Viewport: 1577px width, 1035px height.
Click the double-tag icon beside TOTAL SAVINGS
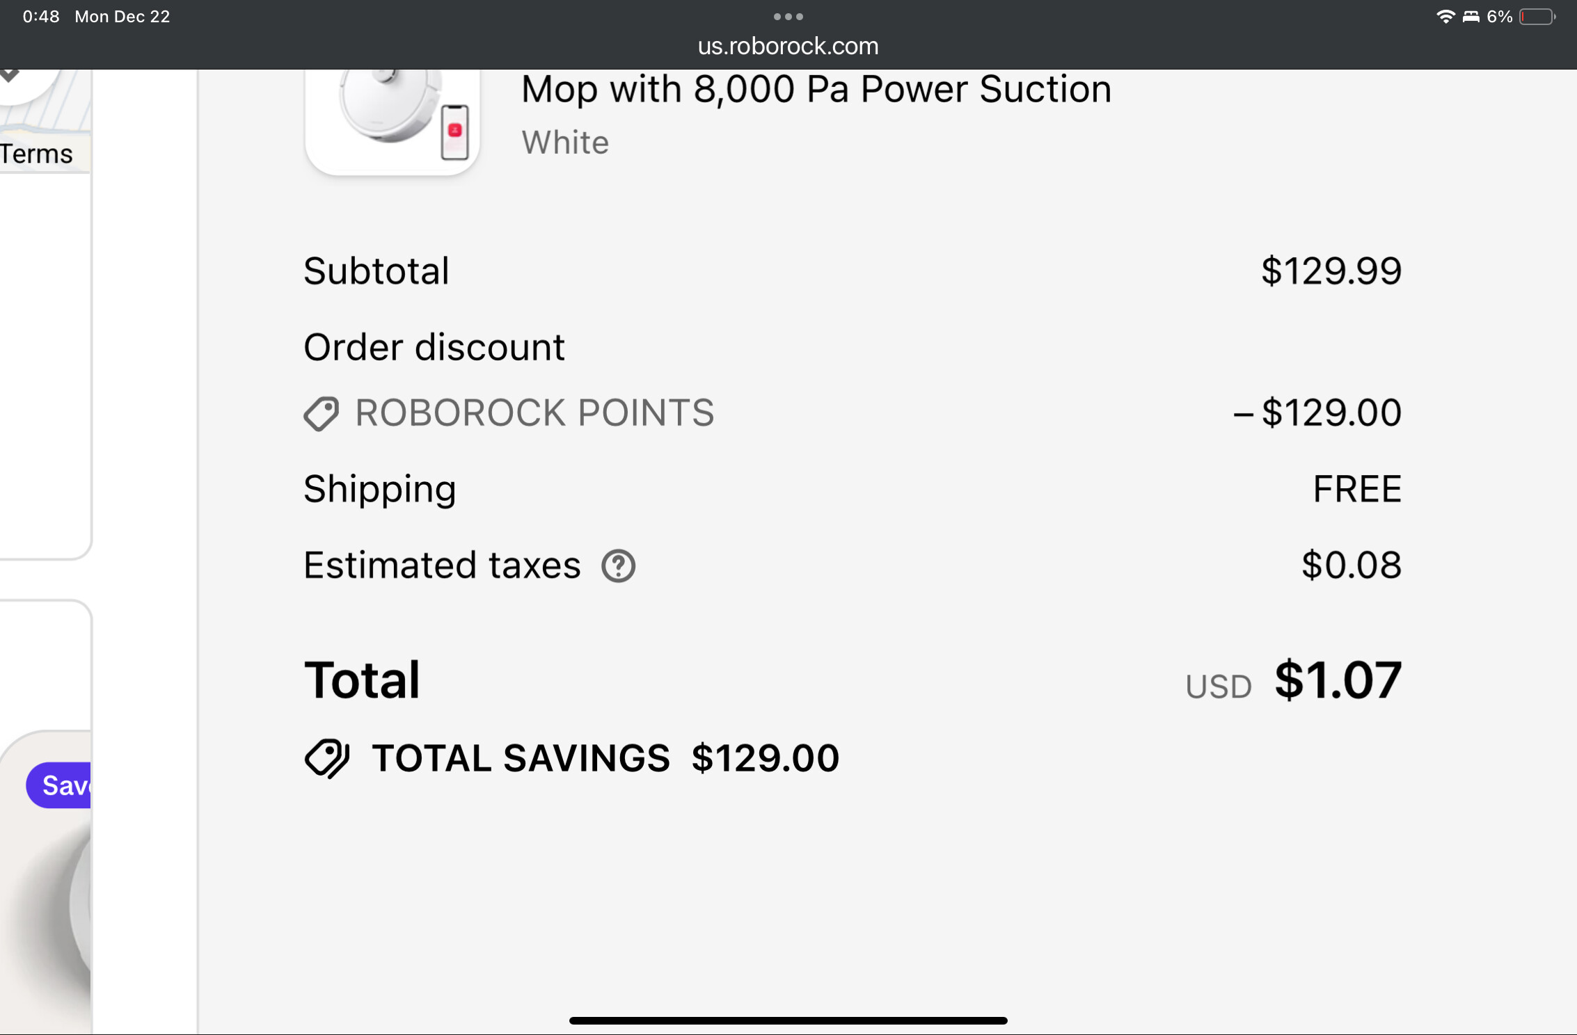tap(327, 757)
